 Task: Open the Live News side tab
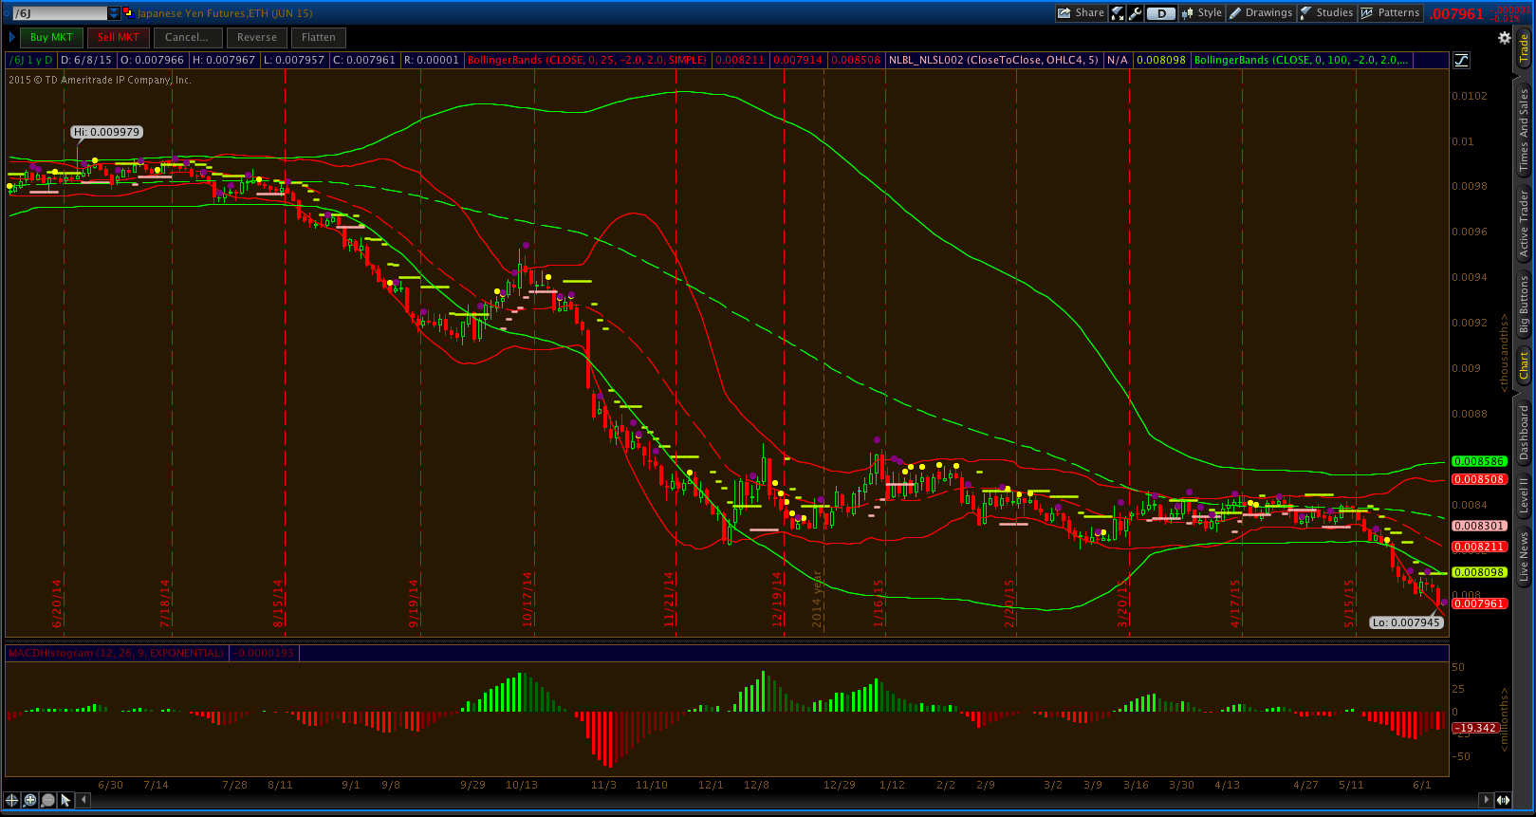point(1525,557)
